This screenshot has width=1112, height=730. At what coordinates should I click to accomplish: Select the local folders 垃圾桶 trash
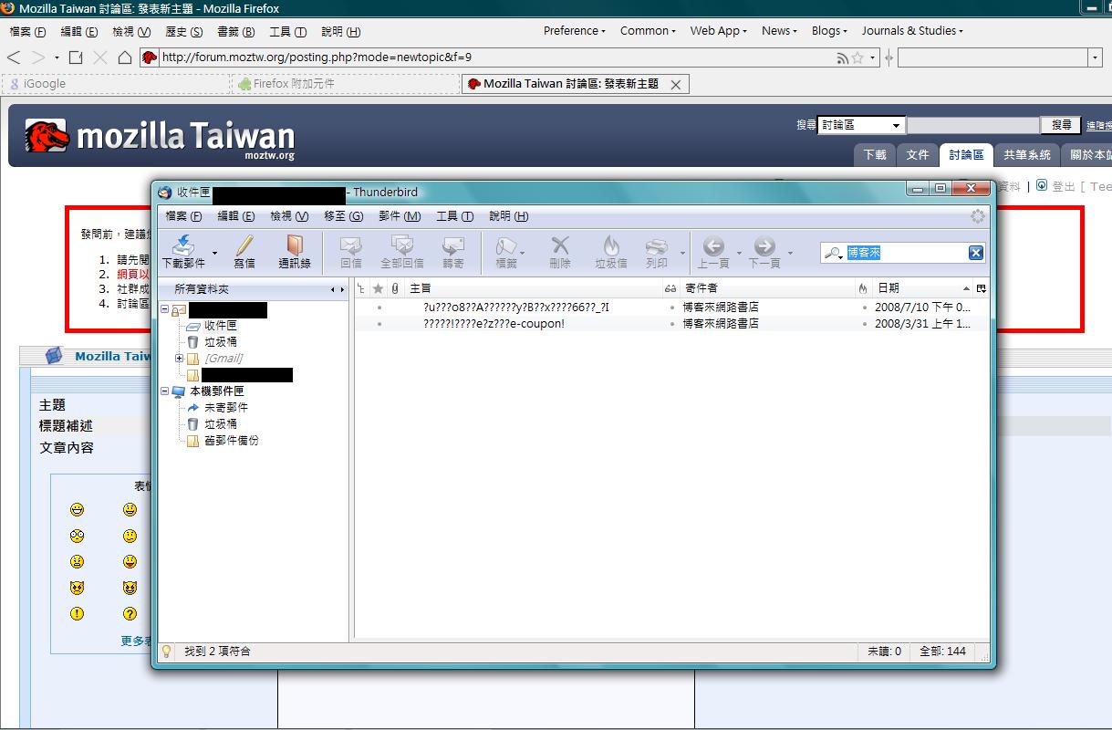click(x=220, y=424)
